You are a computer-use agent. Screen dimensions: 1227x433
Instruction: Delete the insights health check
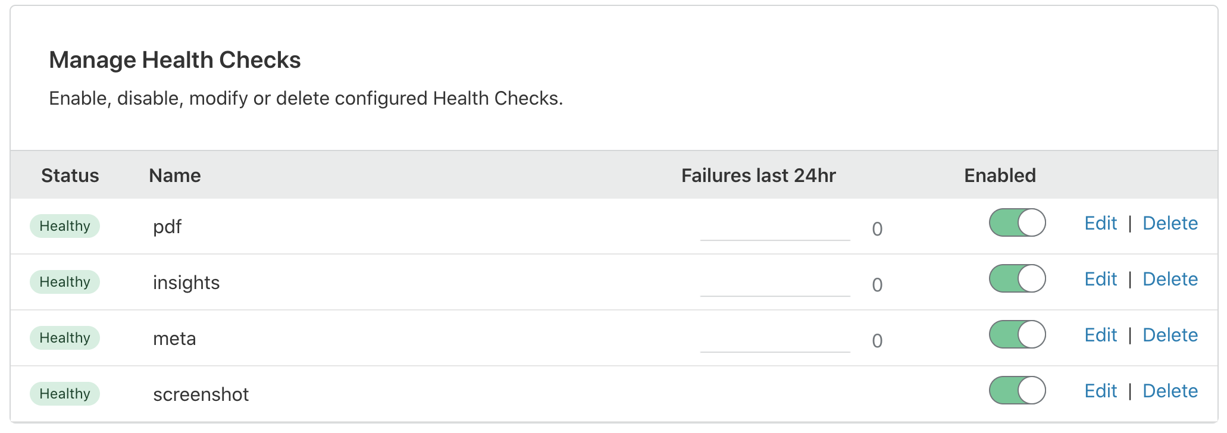click(1170, 280)
